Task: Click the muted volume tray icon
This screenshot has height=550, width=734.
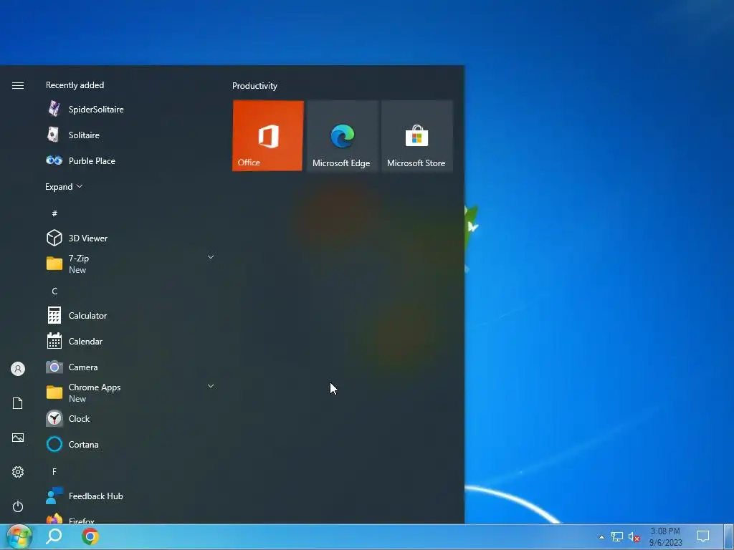Action: [x=634, y=537]
